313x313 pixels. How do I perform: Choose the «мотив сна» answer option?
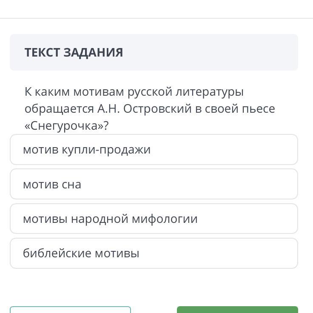[154, 184]
